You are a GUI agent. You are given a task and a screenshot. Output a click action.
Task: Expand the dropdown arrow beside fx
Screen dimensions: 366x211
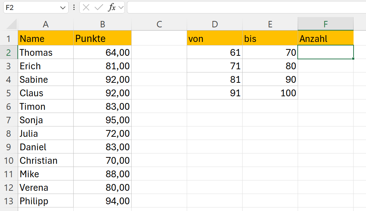[x=121, y=7]
